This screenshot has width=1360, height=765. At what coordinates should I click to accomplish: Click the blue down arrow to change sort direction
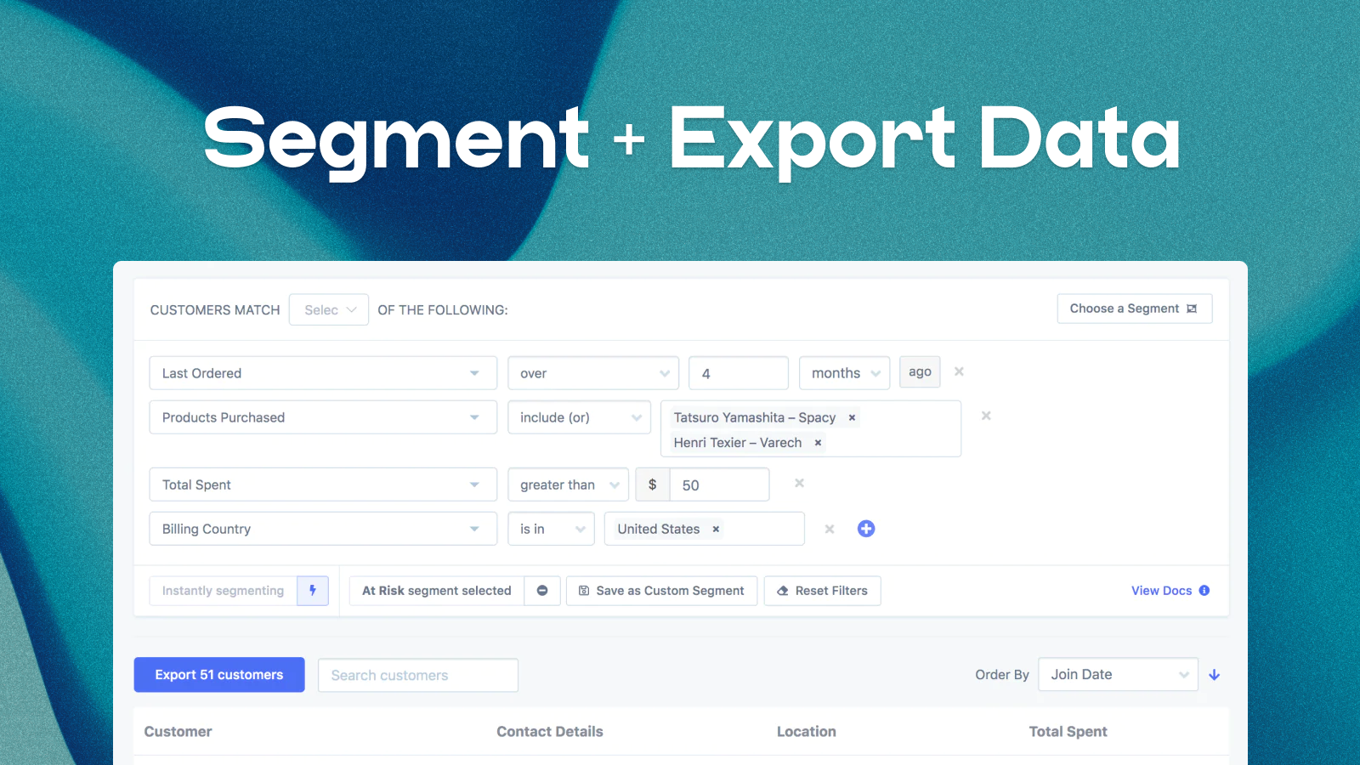(1214, 674)
